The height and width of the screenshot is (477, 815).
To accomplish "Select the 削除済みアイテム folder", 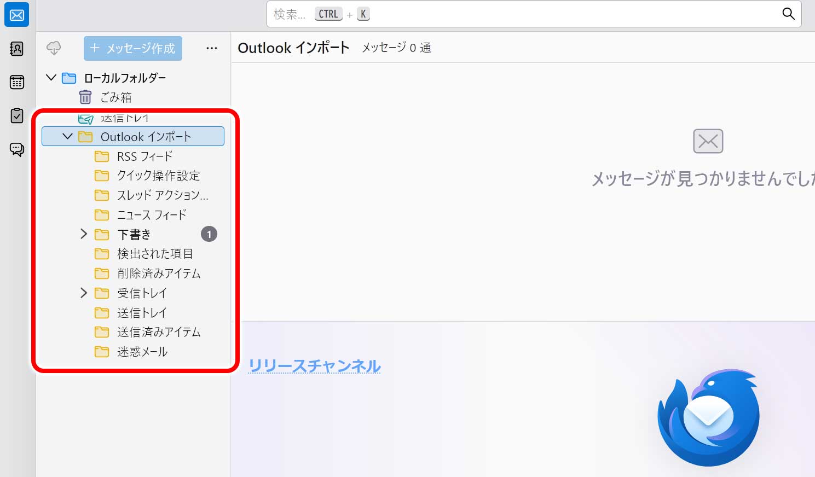I will tap(133, 274).
